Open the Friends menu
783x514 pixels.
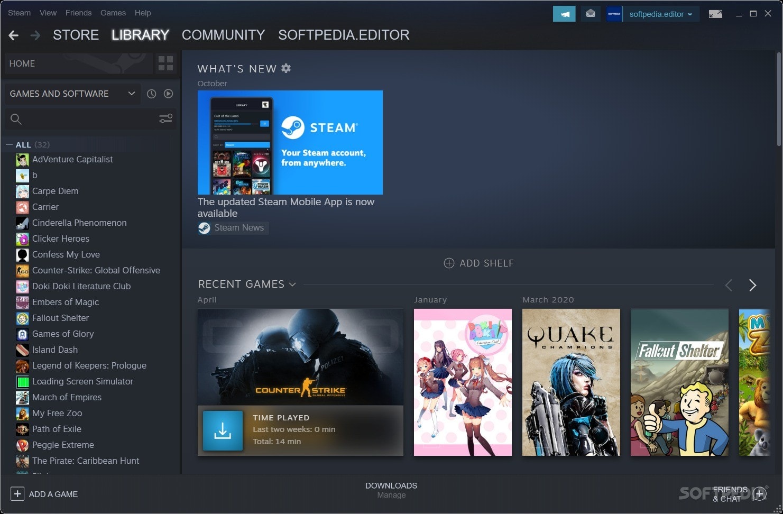[x=78, y=13]
